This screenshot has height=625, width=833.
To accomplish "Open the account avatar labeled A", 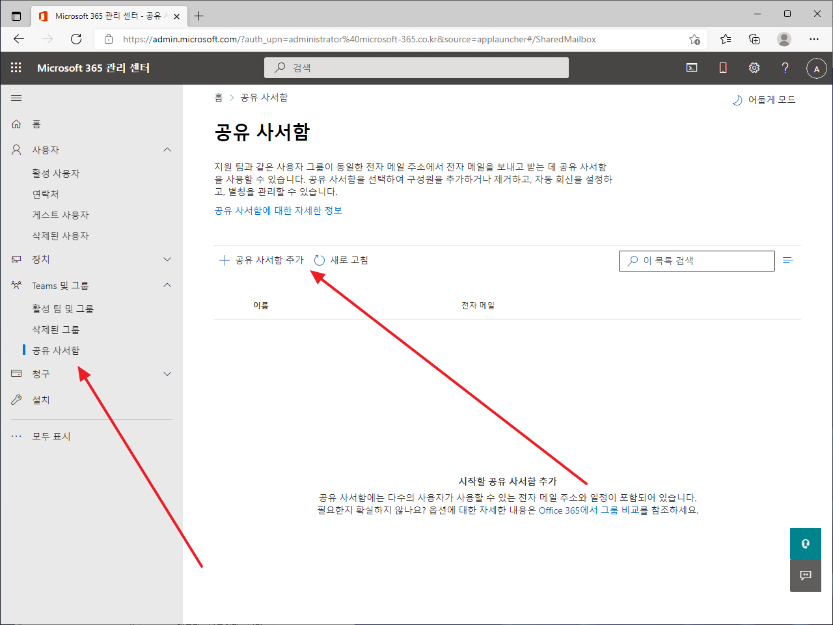I will click(817, 68).
